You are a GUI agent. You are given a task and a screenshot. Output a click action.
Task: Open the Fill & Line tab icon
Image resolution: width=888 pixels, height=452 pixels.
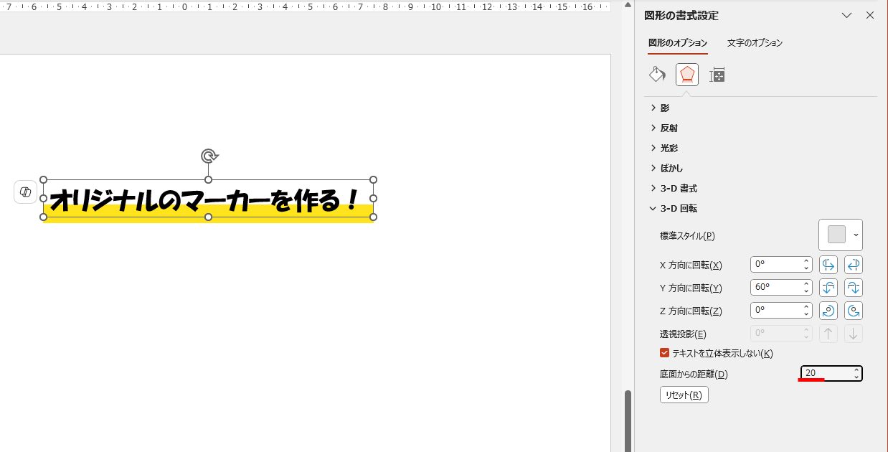pyautogui.click(x=657, y=75)
